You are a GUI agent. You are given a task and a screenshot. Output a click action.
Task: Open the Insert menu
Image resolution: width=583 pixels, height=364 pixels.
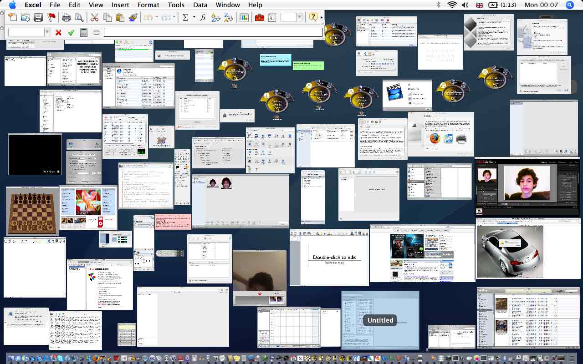tap(120, 5)
